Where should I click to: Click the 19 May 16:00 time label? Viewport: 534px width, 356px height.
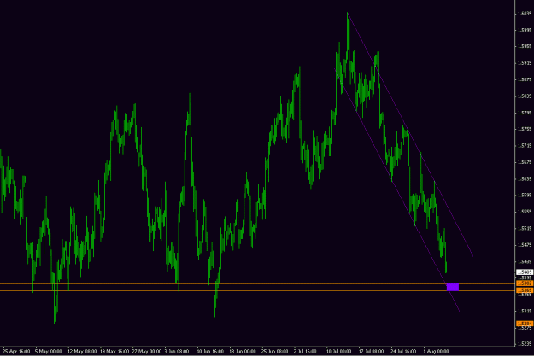pyautogui.click(x=114, y=351)
